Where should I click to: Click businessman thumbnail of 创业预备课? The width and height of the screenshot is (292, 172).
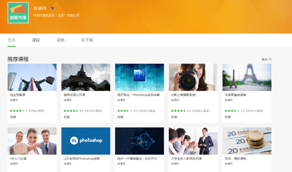coord(32,77)
